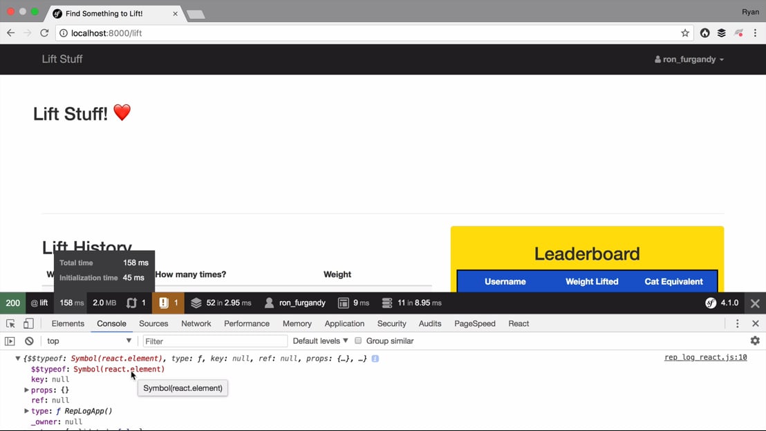
Task: Activate the DevTools inspect element picker
Action: point(10,323)
